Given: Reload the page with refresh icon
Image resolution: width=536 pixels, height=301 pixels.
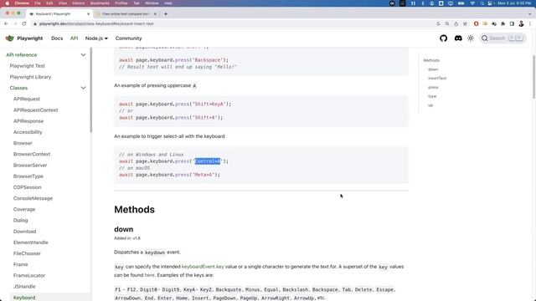Looking at the screenshot, I should pos(24,24).
